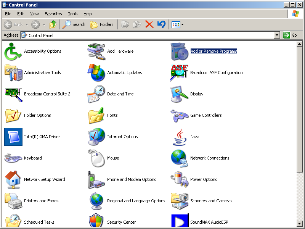Open the Folder Options icon

click(13, 116)
